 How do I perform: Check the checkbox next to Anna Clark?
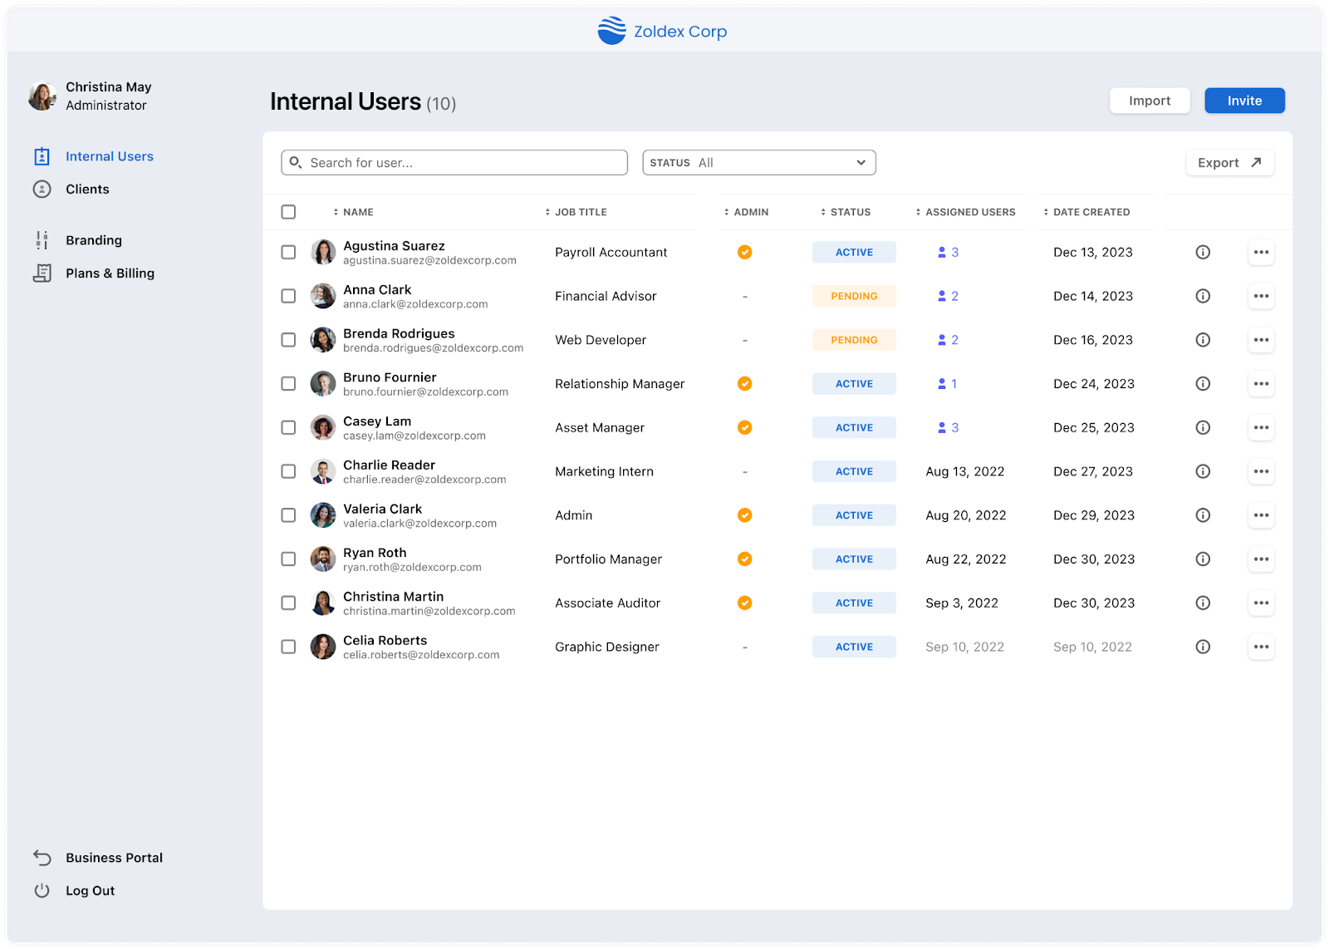tap(288, 296)
